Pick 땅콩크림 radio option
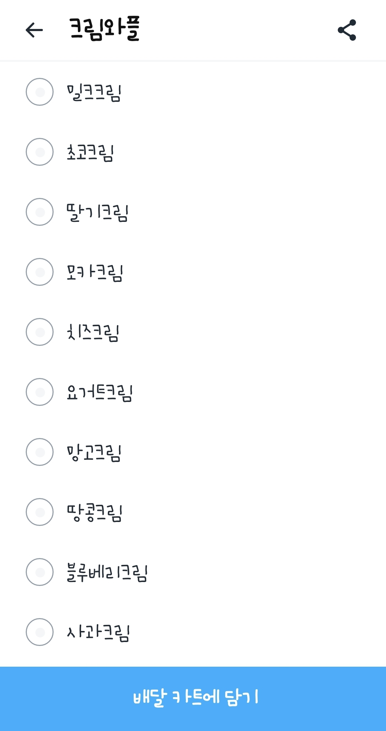386x731 pixels. click(40, 512)
